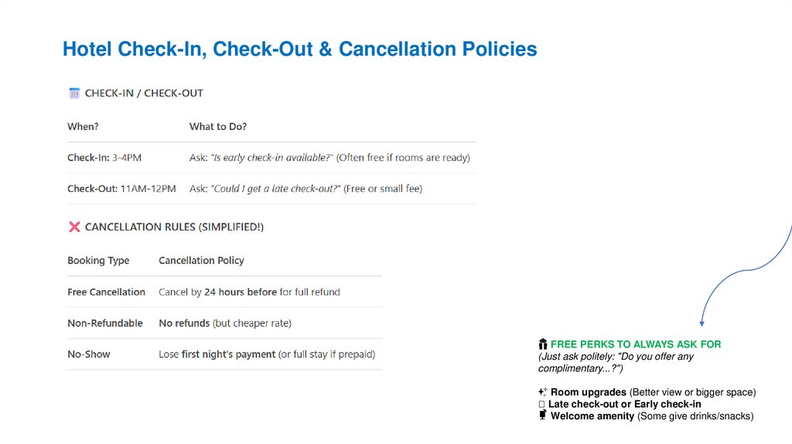Viewport: 792px width, 444px height.
Task: Click the drink icon beside Welcome amenity
Action: [543, 416]
